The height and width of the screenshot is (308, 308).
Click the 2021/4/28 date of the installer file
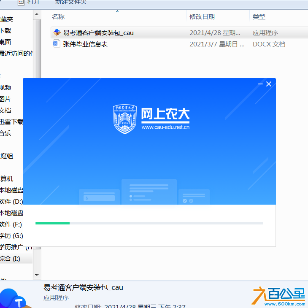pyautogui.click(x=215, y=33)
